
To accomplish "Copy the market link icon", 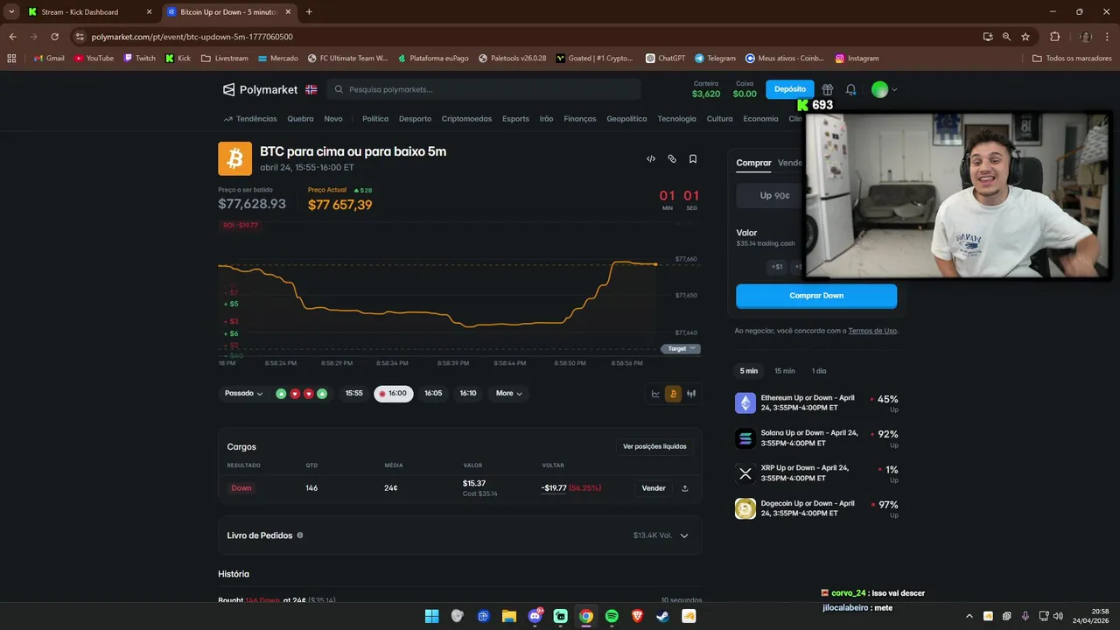I will (672, 159).
